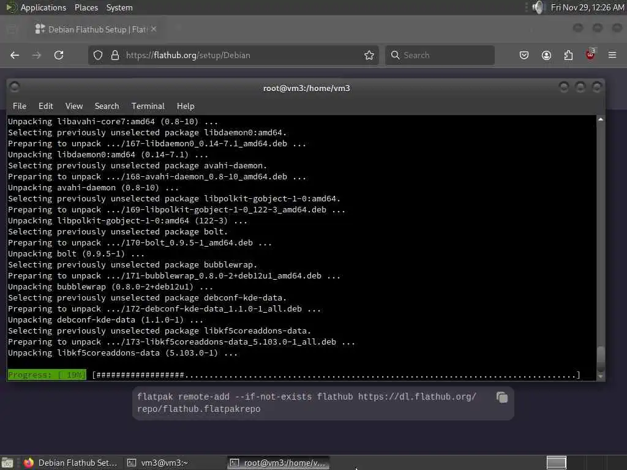Click terminal title root@vm3:/home/vm3
This screenshot has height=470, width=627.
306,88
